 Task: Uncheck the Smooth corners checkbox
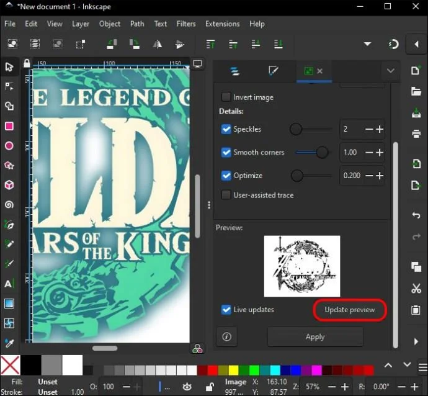pyautogui.click(x=226, y=152)
